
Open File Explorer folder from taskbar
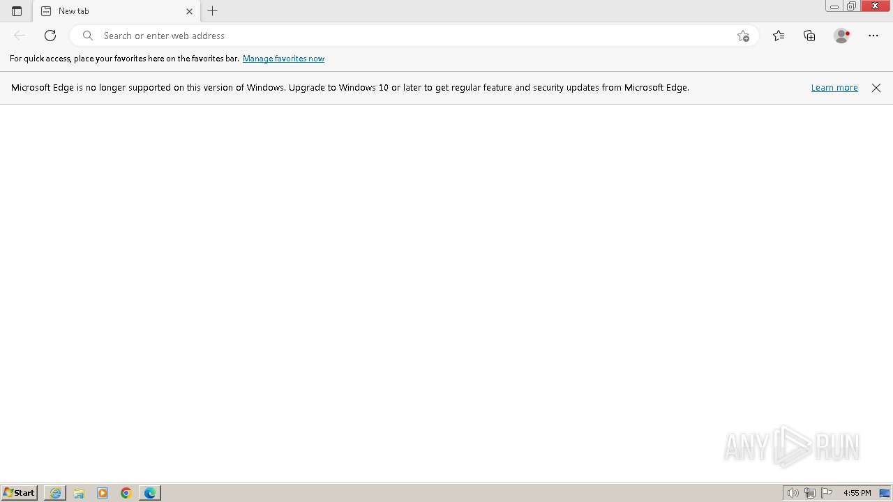79,493
